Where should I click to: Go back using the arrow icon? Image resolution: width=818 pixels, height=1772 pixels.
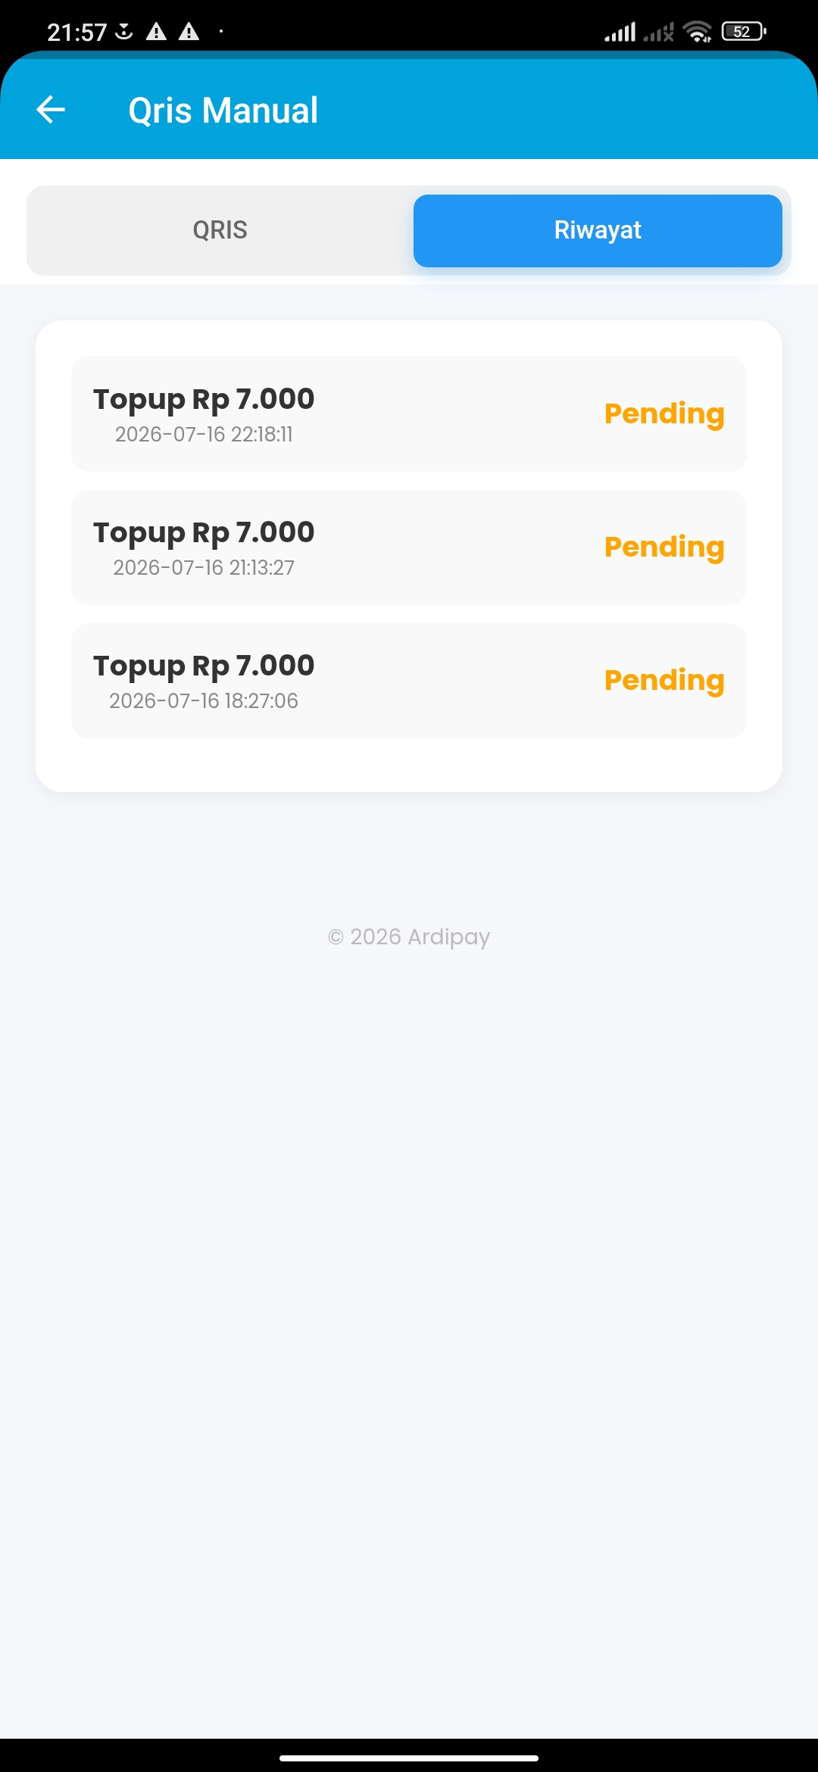51,110
